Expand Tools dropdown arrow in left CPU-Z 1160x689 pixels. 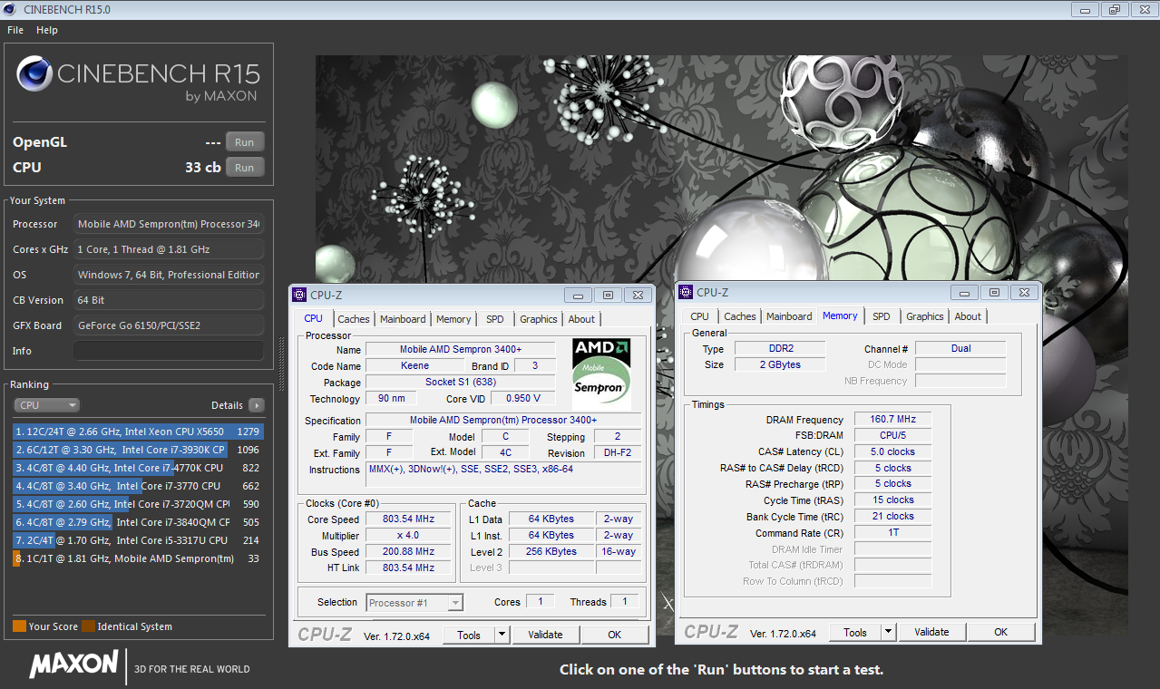502,635
